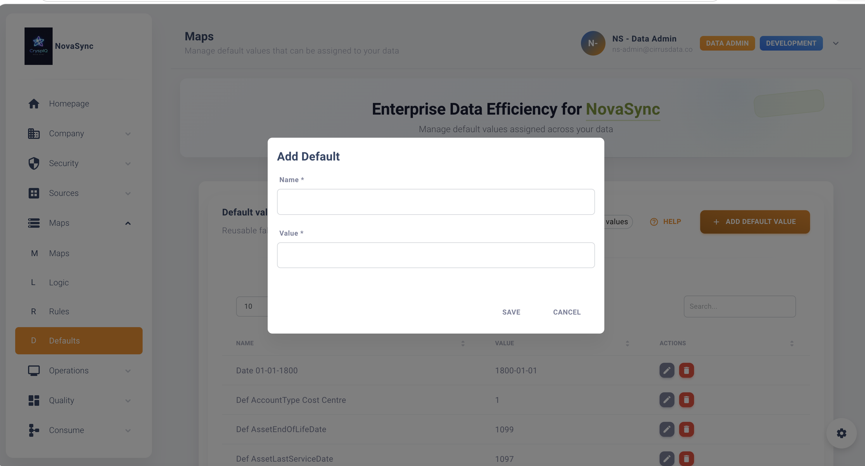865x466 pixels.
Task: Sort by the ACTIONS column arrows
Action: click(792, 344)
